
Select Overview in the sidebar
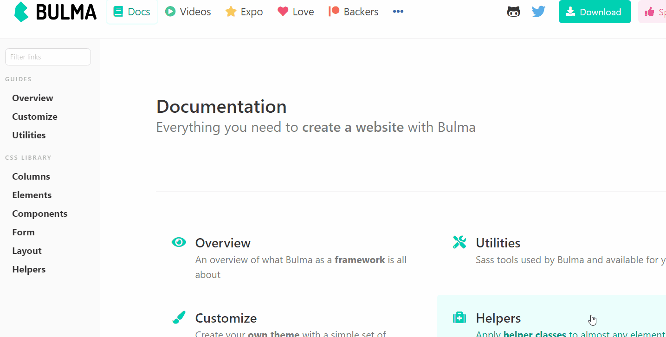[x=32, y=98]
